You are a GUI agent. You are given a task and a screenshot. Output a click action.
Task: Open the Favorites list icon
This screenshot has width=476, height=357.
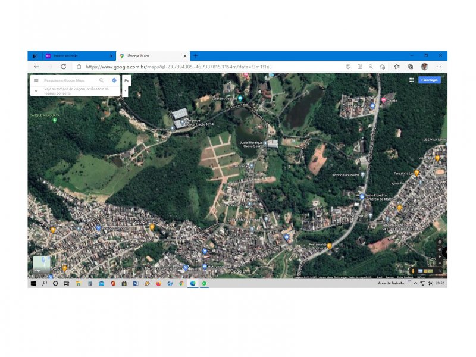397,67
